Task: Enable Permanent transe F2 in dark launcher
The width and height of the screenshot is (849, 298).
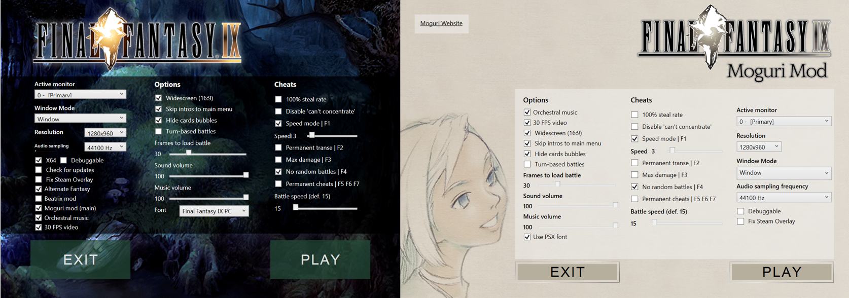Action: (x=278, y=147)
